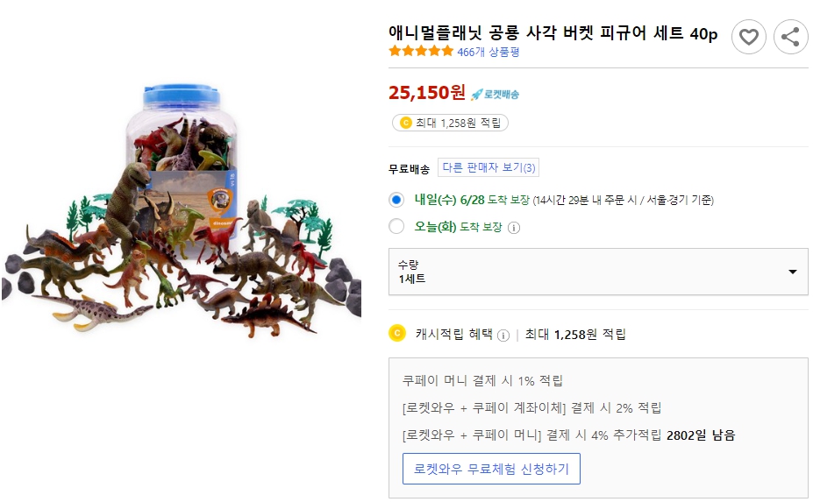Screen dimensions: 813x502
Task: Click 로켓와우 무료체험 신청하기 button
Action: tap(491, 469)
